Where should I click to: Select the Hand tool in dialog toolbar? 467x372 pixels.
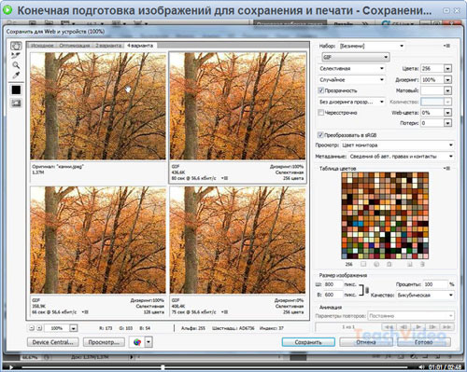[16, 46]
